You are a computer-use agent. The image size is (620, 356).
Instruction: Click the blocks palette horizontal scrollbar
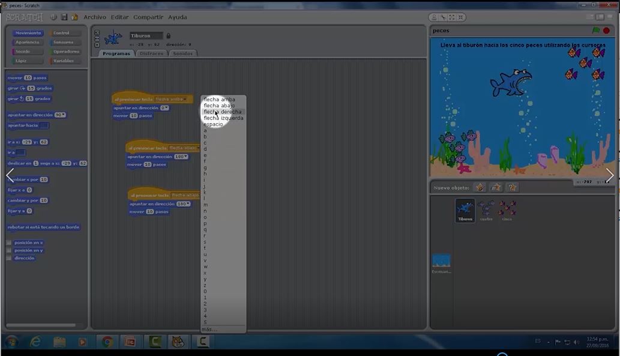point(41,325)
